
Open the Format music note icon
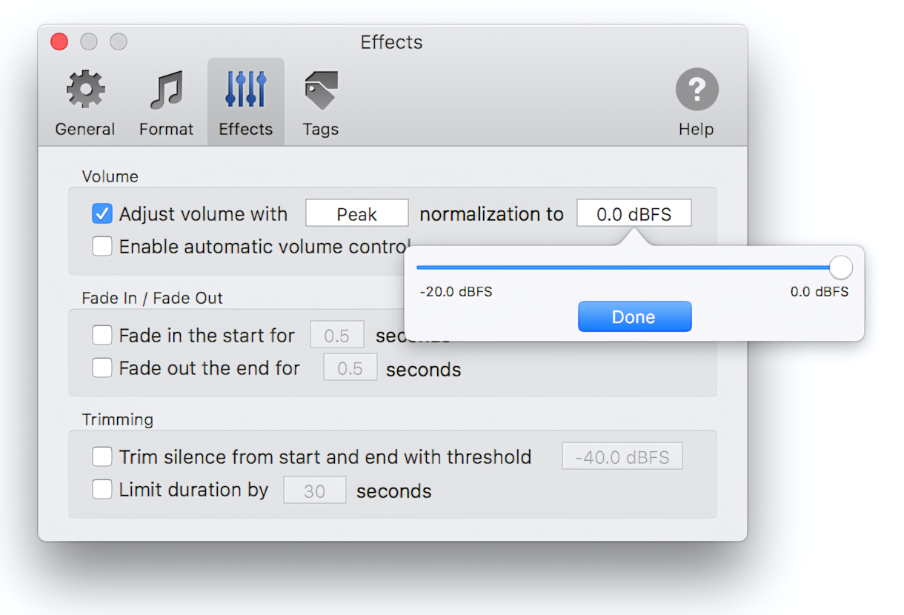(166, 90)
